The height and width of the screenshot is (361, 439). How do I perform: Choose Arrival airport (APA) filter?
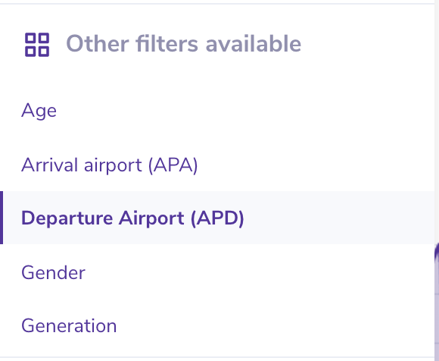(217, 165)
